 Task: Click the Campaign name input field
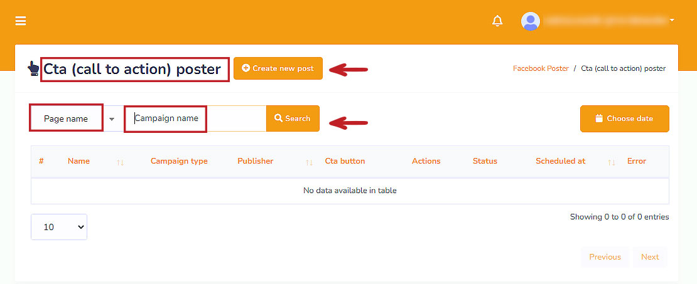195,118
